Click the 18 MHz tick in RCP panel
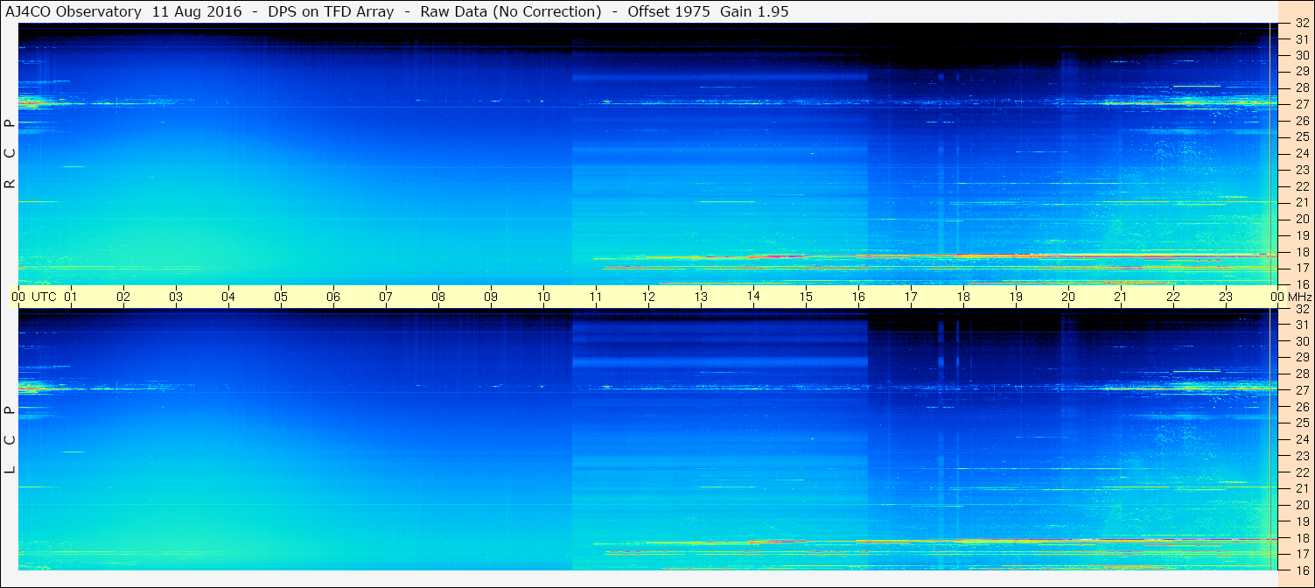Image resolution: width=1315 pixels, height=588 pixels. (x=1302, y=252)
